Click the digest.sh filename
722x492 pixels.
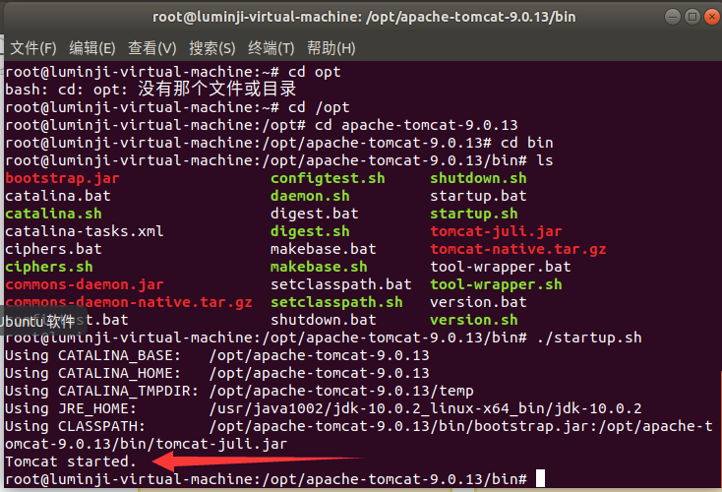(310, 231)
